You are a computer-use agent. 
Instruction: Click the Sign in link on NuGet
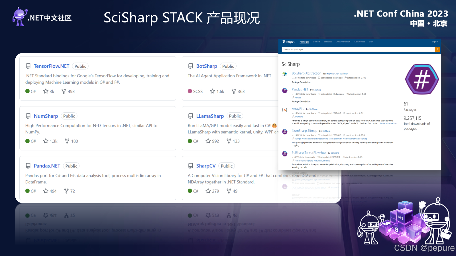pyautogui.click(x=435, y=42)
